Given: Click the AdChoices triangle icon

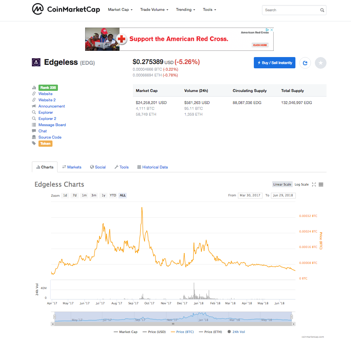Looking at the screenshot, I should point(267,30).
